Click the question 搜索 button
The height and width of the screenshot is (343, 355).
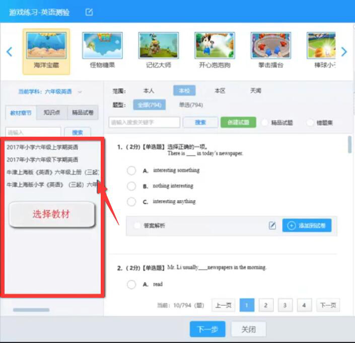(200, 122)
